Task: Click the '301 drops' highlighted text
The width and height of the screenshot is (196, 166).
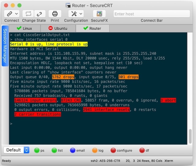Action: point(129,77)
